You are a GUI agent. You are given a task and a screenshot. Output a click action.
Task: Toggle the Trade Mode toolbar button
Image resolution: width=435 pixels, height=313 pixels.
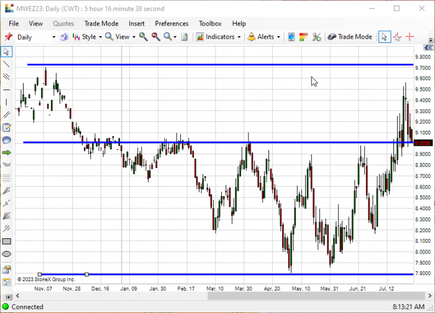[x=350, y=37]
